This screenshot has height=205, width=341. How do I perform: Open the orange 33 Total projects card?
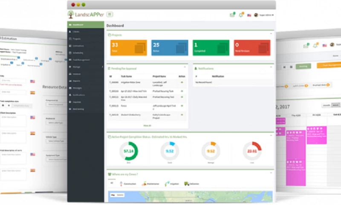(129, 48)
